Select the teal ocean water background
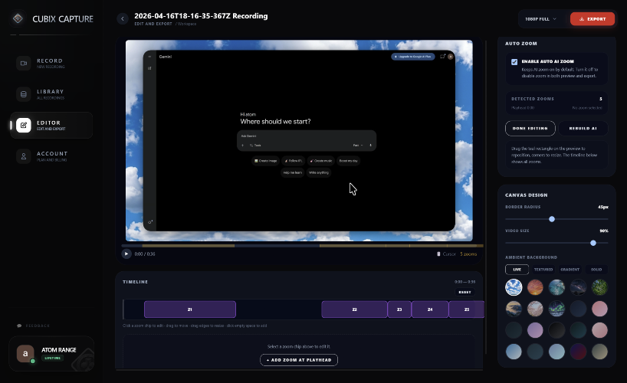 pos(556,287)
